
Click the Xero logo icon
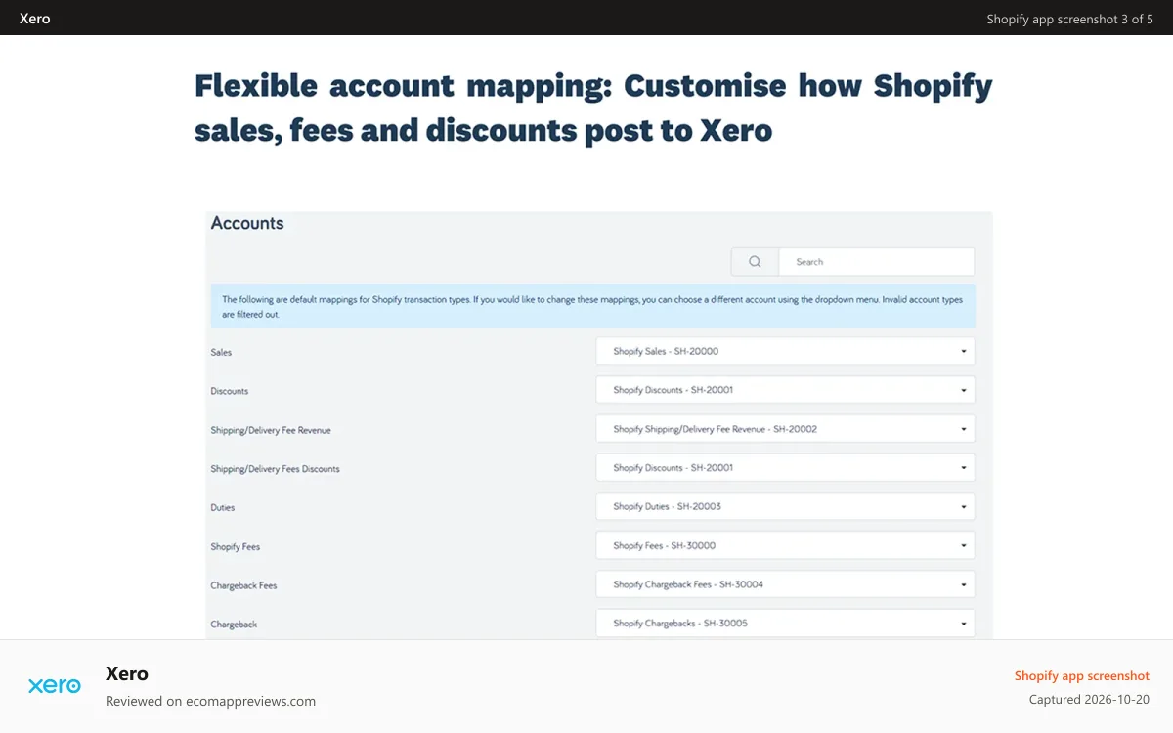coord(55,686)
